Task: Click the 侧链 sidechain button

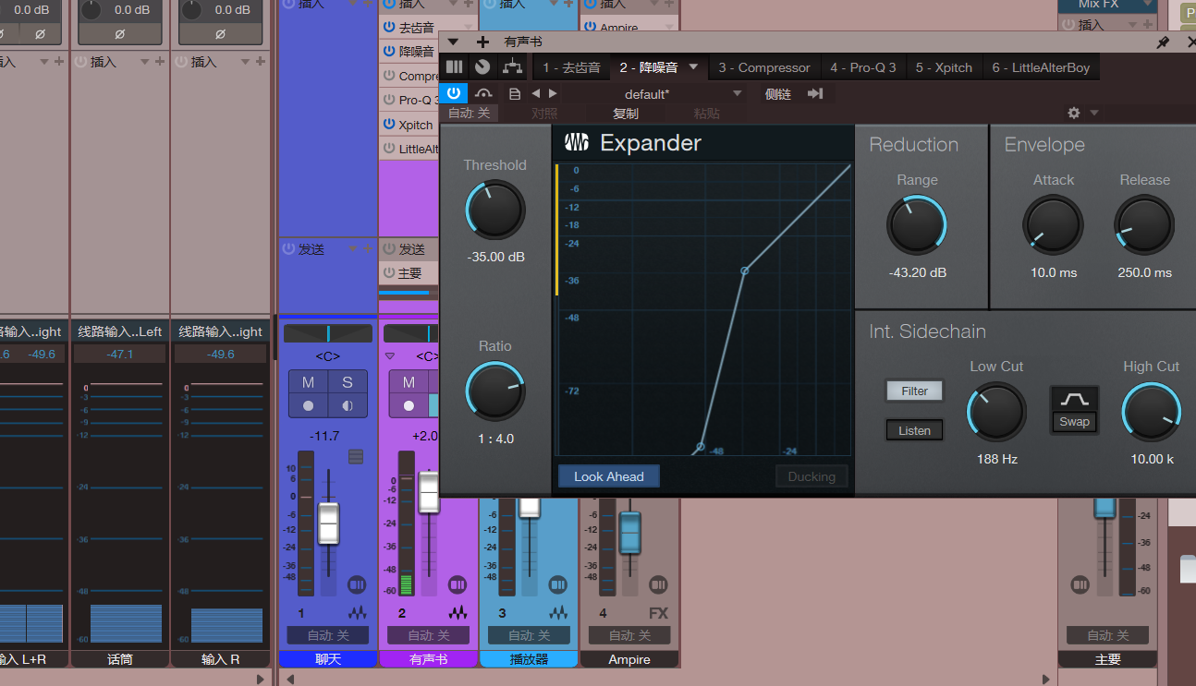Action: click(778, 93)
